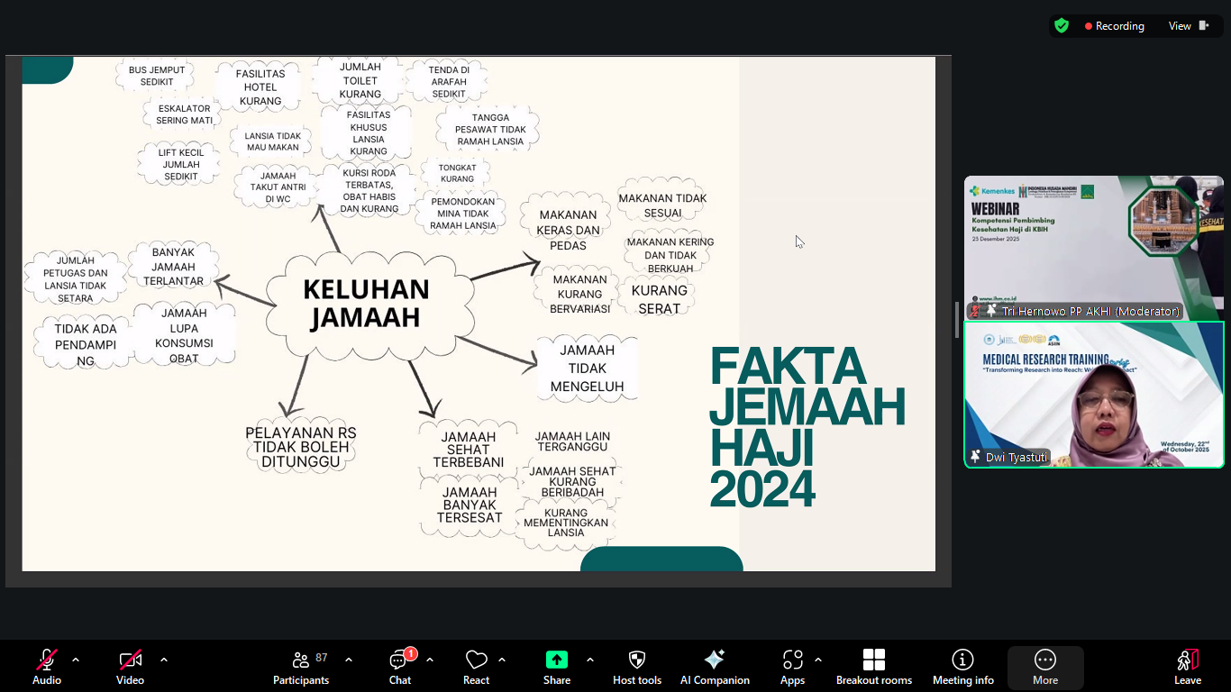This screenshot has width=1231, height=692.
Task: Expand the Participants options arrow
Action: [x=349, y=660]
